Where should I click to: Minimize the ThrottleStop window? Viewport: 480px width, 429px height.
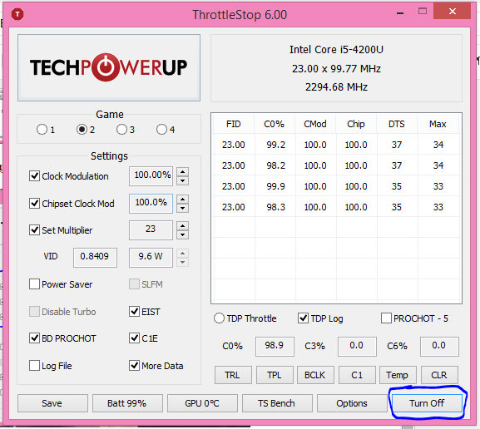(400, 12)
